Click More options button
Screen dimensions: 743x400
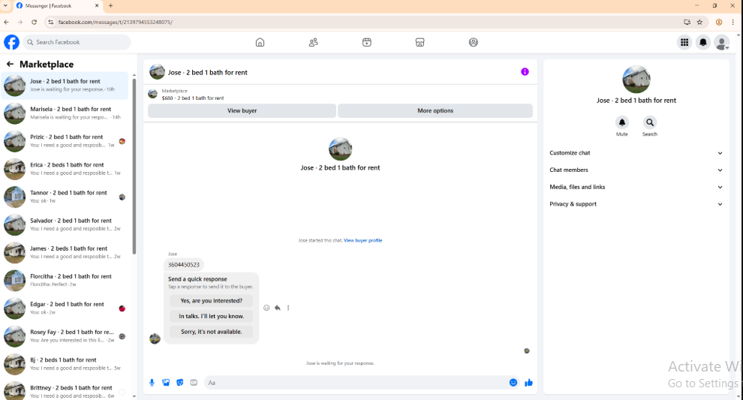point(435,111)
